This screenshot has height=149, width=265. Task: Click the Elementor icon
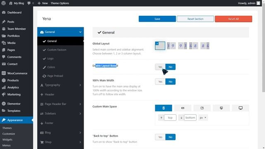point(4,103)
